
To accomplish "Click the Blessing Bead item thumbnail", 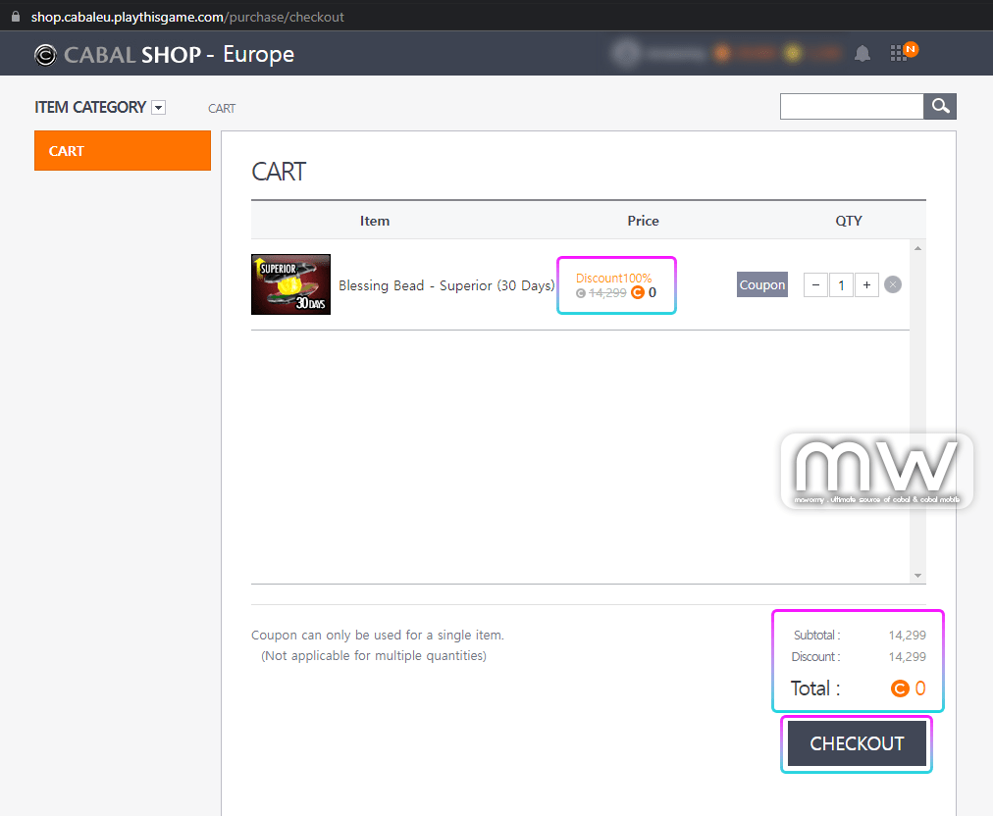I will 290,284.
